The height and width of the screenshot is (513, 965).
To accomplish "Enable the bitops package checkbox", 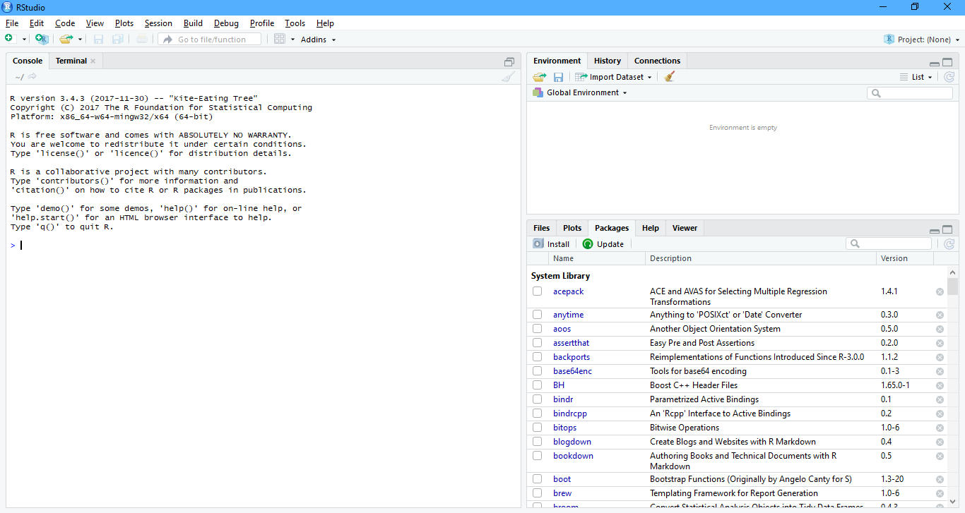I will [538, 428].
